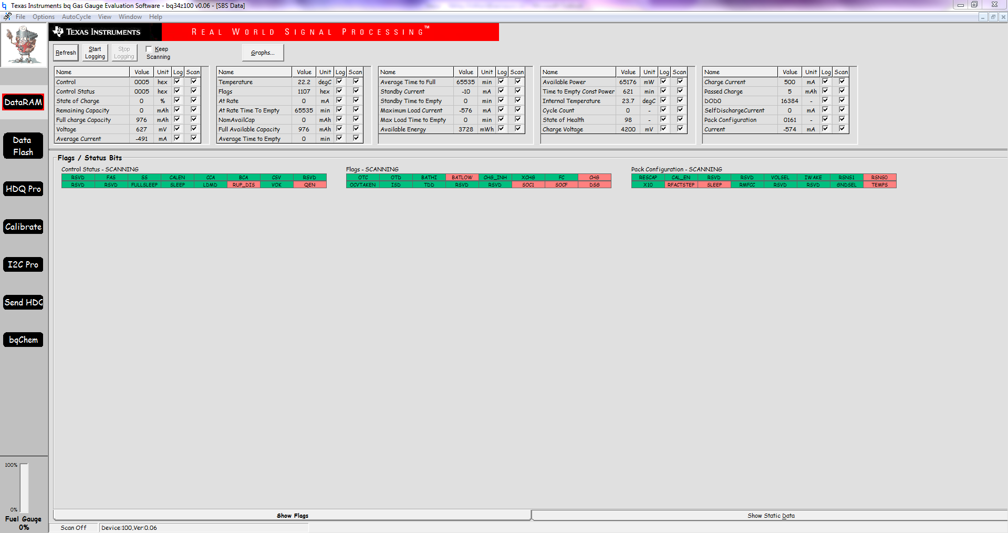Click the red TEMPS bit in Pack Configuration
This screenshot has width=1008, height=533.
pyautogui.click(x=880, y=185)
